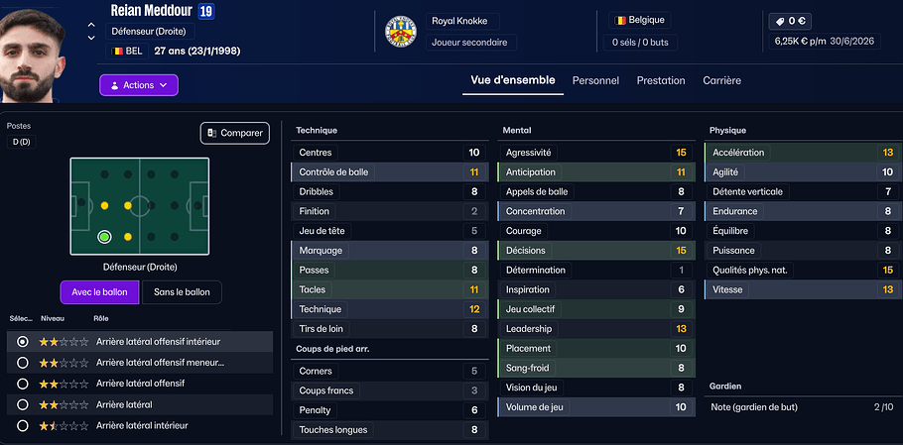Click the price tag transfer value icon

tap(780, 20)
